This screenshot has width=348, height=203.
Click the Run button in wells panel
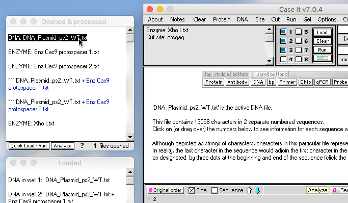coord(322,50)
